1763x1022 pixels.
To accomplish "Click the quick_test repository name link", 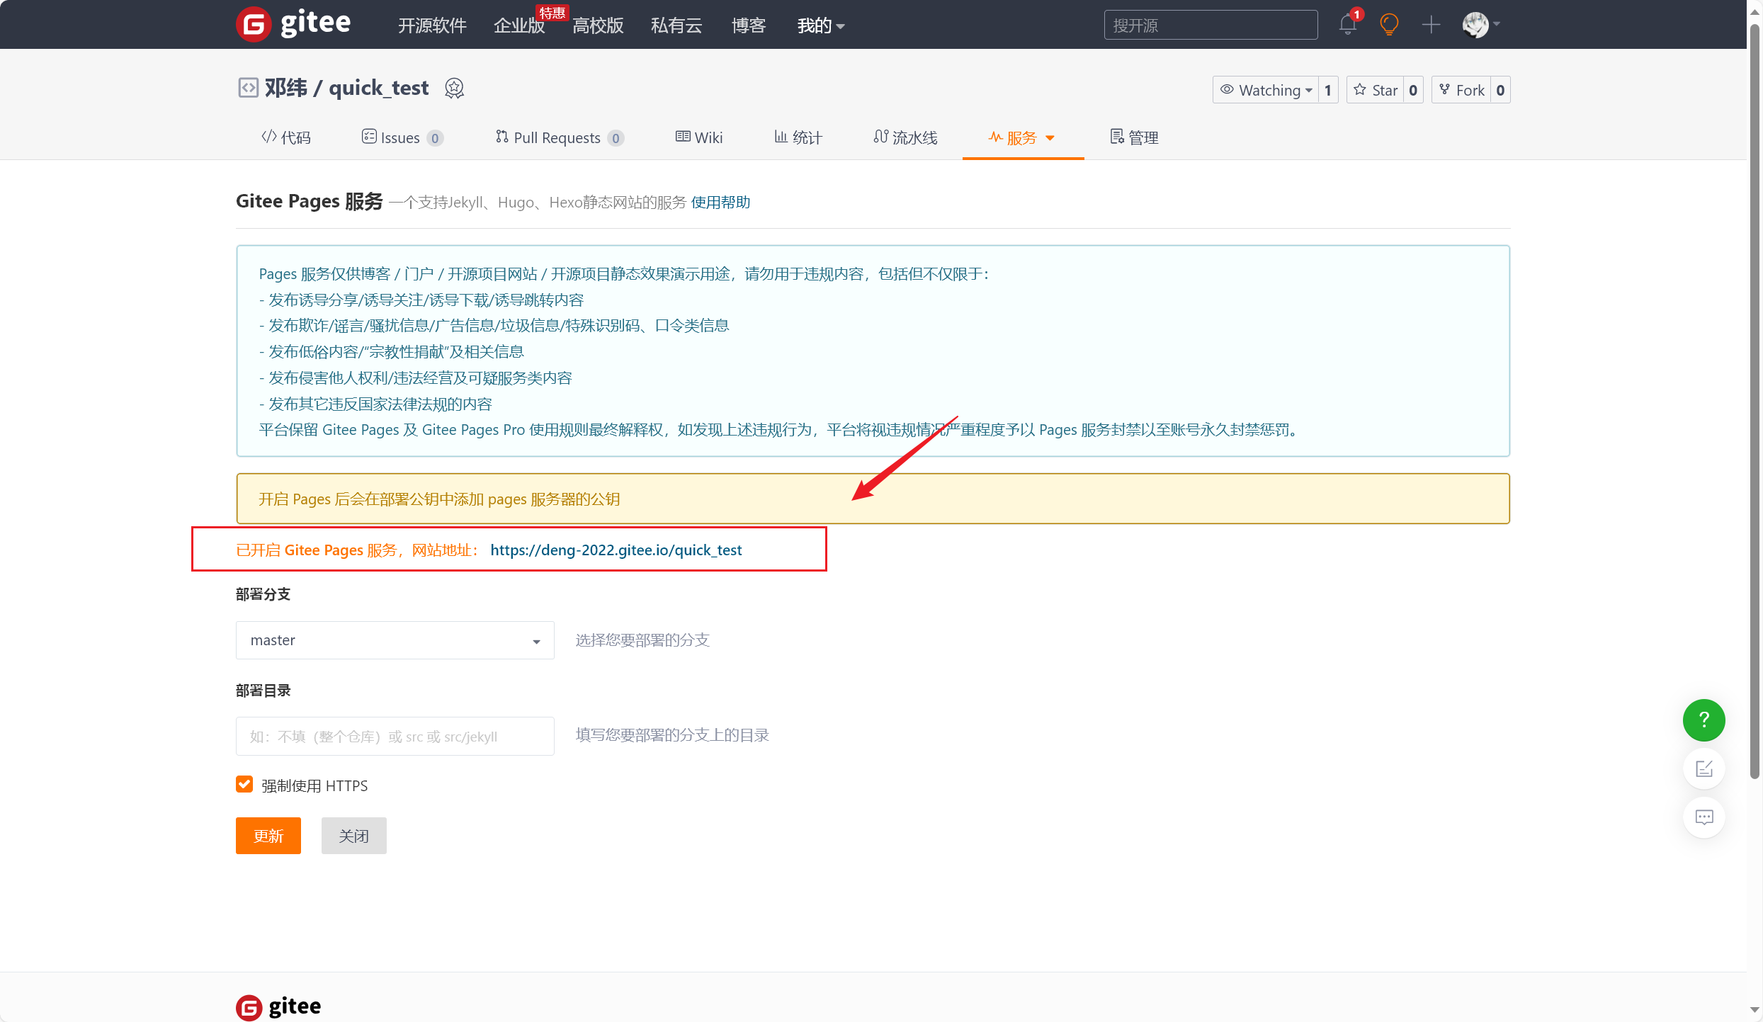I will [379, 88].
